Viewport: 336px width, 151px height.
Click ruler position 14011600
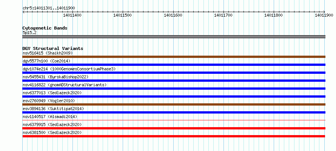(173, 15)
